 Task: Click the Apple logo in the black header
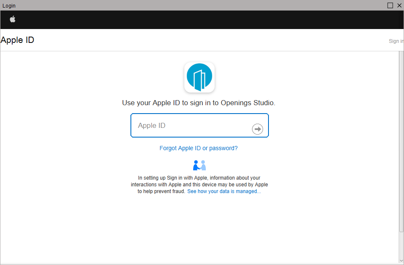point(13,19)
